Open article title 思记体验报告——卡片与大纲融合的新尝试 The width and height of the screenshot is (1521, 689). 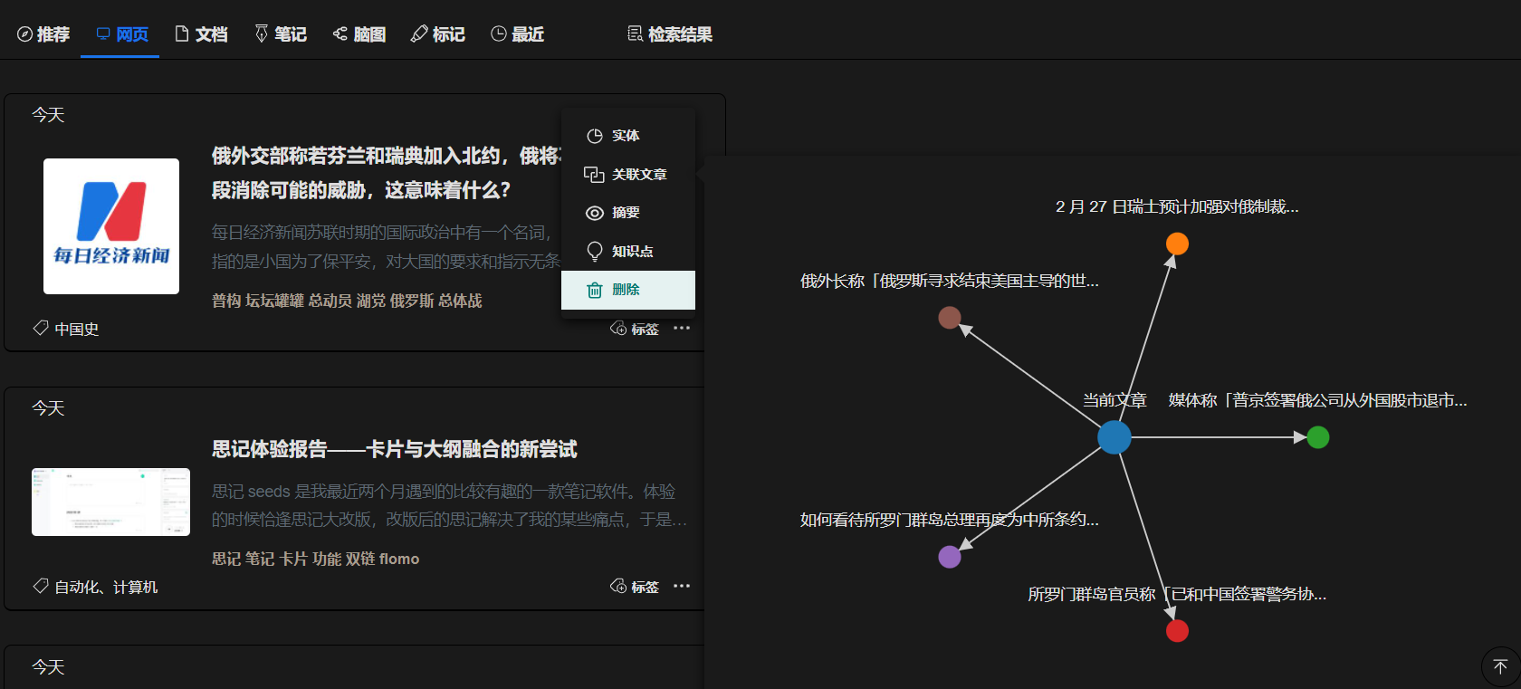point(394,449)
